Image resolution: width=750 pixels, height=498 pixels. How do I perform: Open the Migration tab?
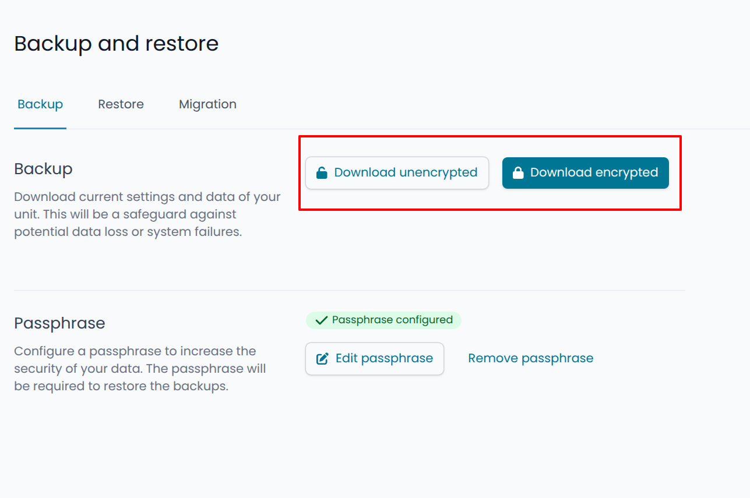[207, 104]
